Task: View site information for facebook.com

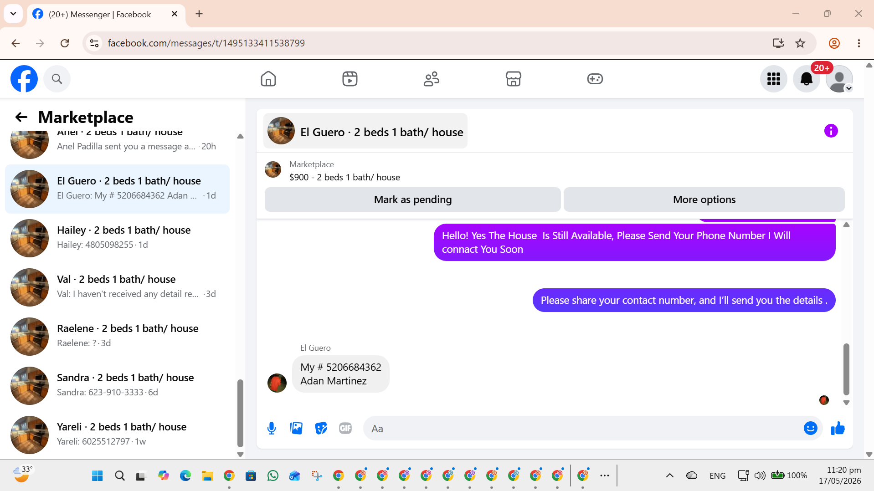Action: (94, 43)
